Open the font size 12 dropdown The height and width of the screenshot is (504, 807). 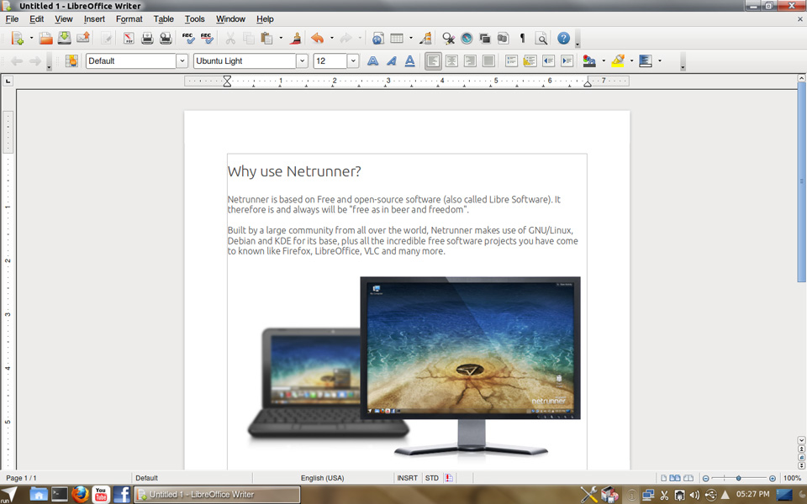pos(353,61)
